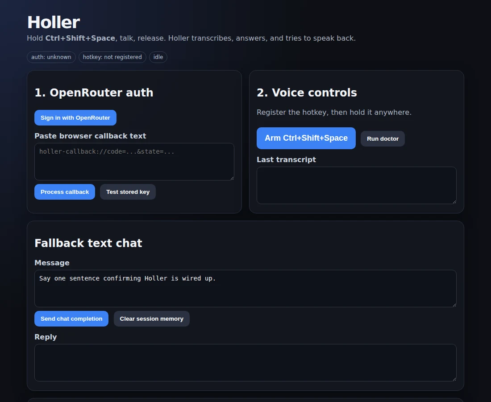Focus the Paste browser callback text field

(x=134, y=162)
